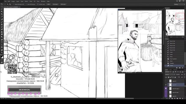
Task: Select the Dodge tool
Action: pos(2,37)
